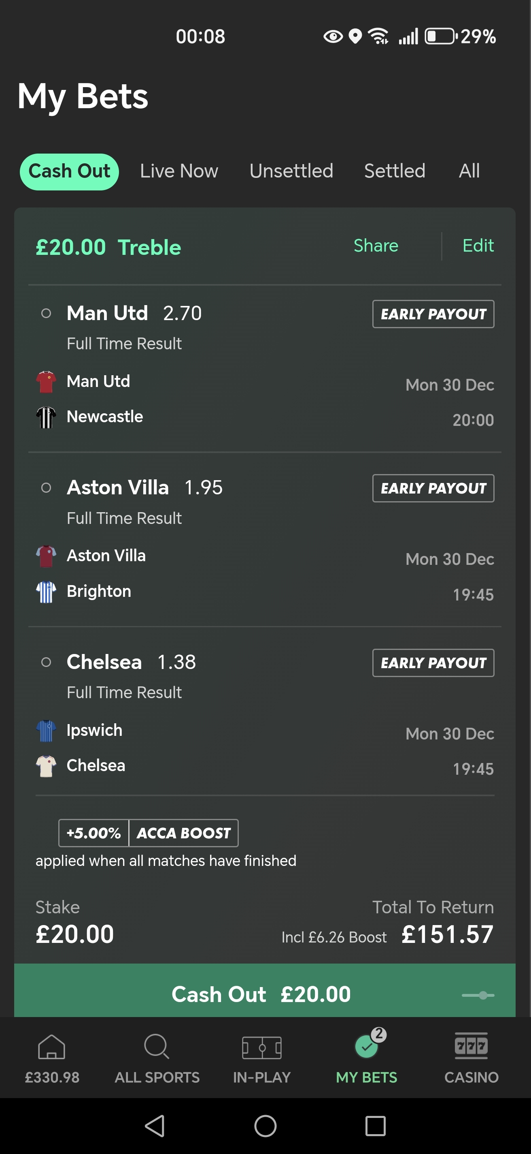Image resolution: width=531 pixels, height=1154 pixels.
Task: Select the Man Utd 2.70 selection circle
Action: pos(46,314)
